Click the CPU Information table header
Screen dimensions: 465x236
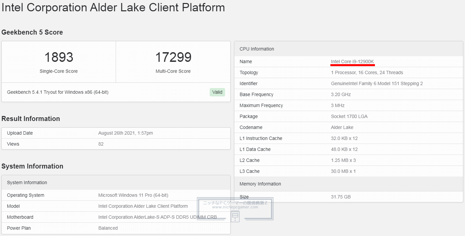point(349,49)
